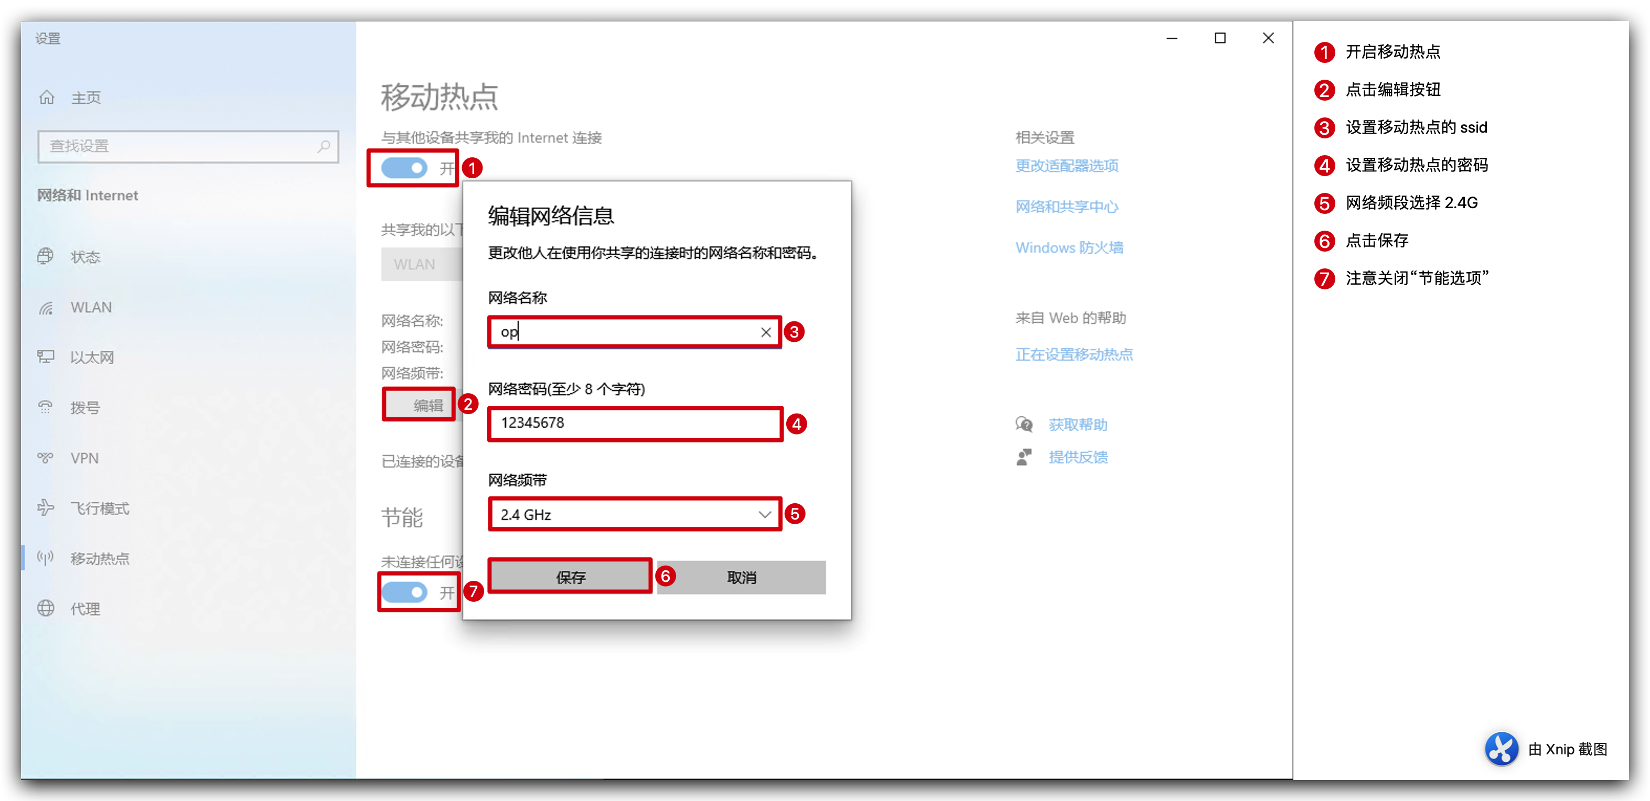Click the Get help chat bubble icon
Image resolution: width=1650 pixels, height=801 pixels.
[x=1024, y=425]
